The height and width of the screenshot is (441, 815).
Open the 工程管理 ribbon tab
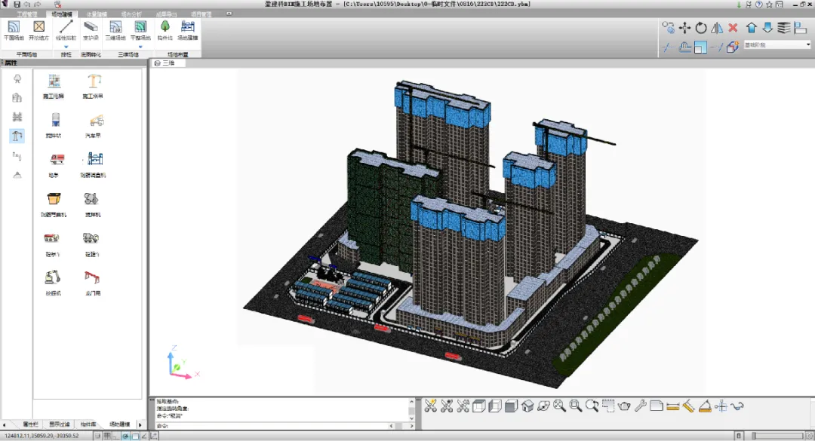(x=26, y=14)
